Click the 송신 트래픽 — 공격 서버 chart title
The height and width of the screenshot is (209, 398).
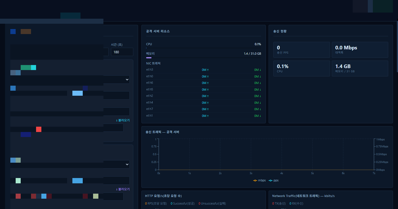(x=162, y=132)
